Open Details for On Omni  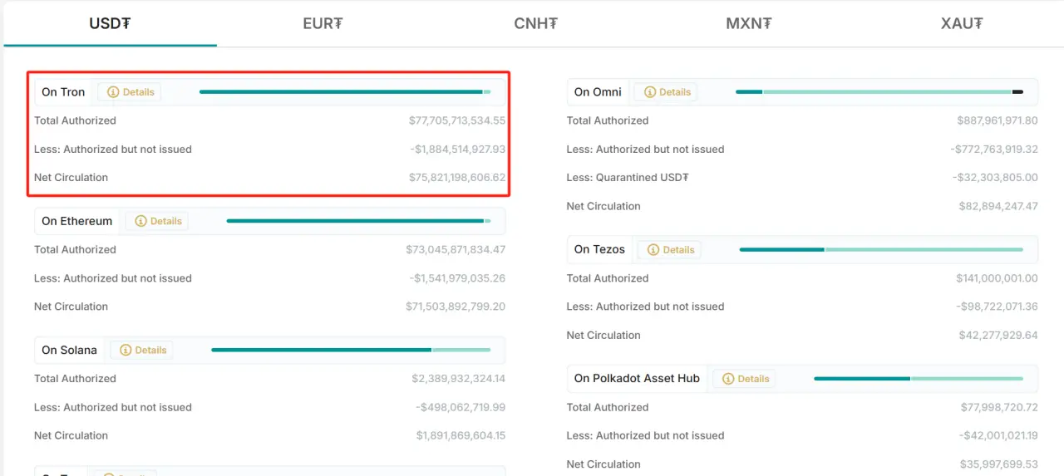pos(666,92)
